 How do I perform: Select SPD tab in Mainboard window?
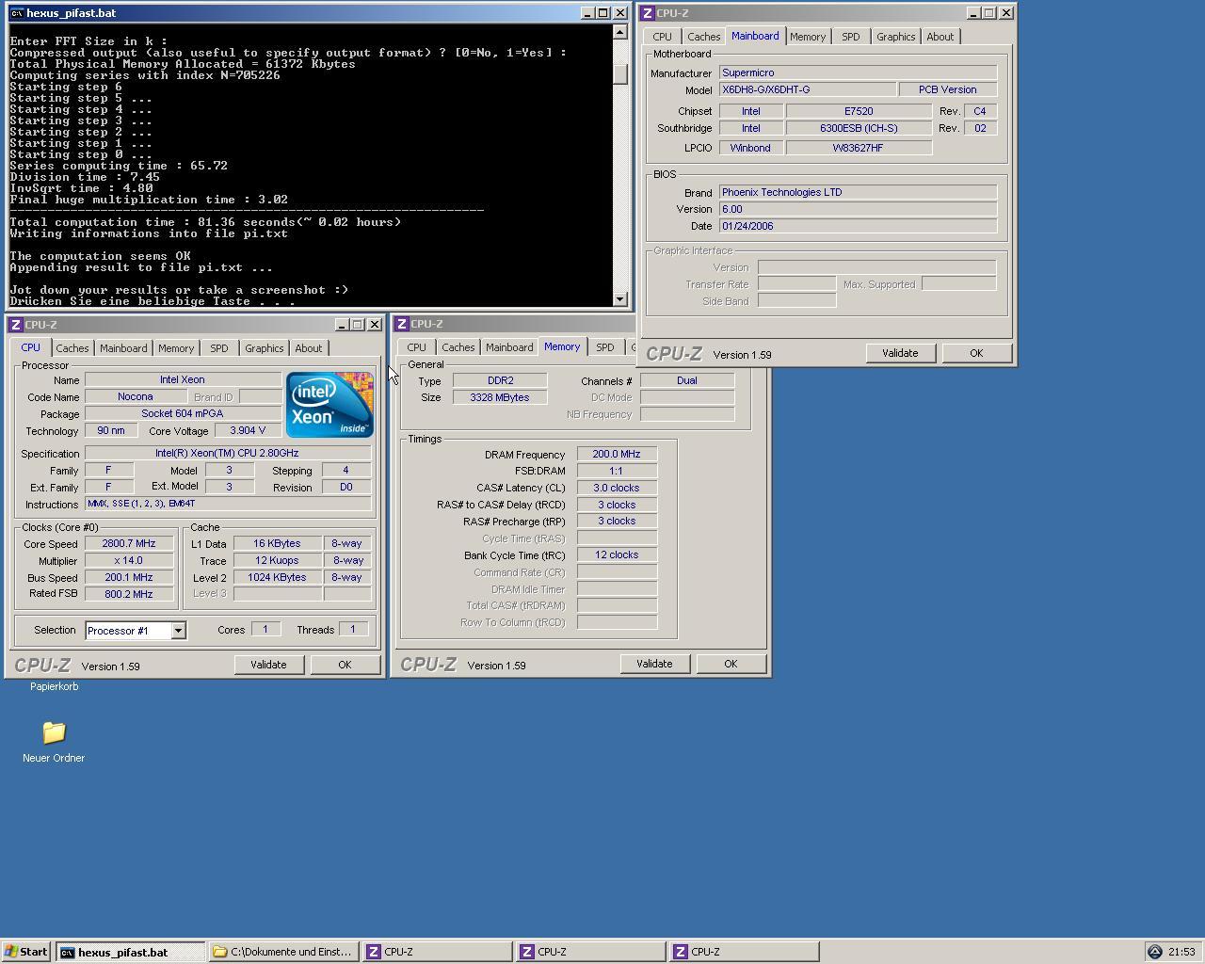coord(850,37)
